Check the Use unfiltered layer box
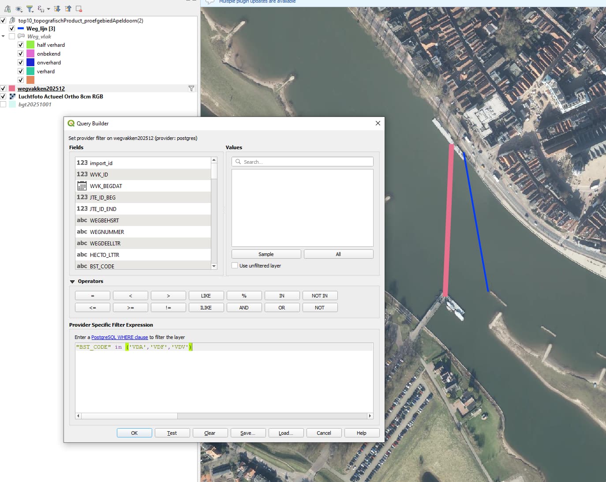This screenshot has height=482, width=606. click(235, 266)
